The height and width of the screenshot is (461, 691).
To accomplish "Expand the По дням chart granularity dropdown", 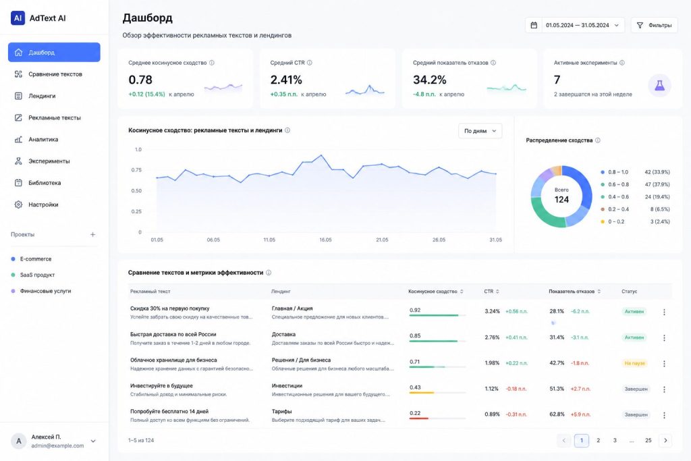I will [480, 131].
